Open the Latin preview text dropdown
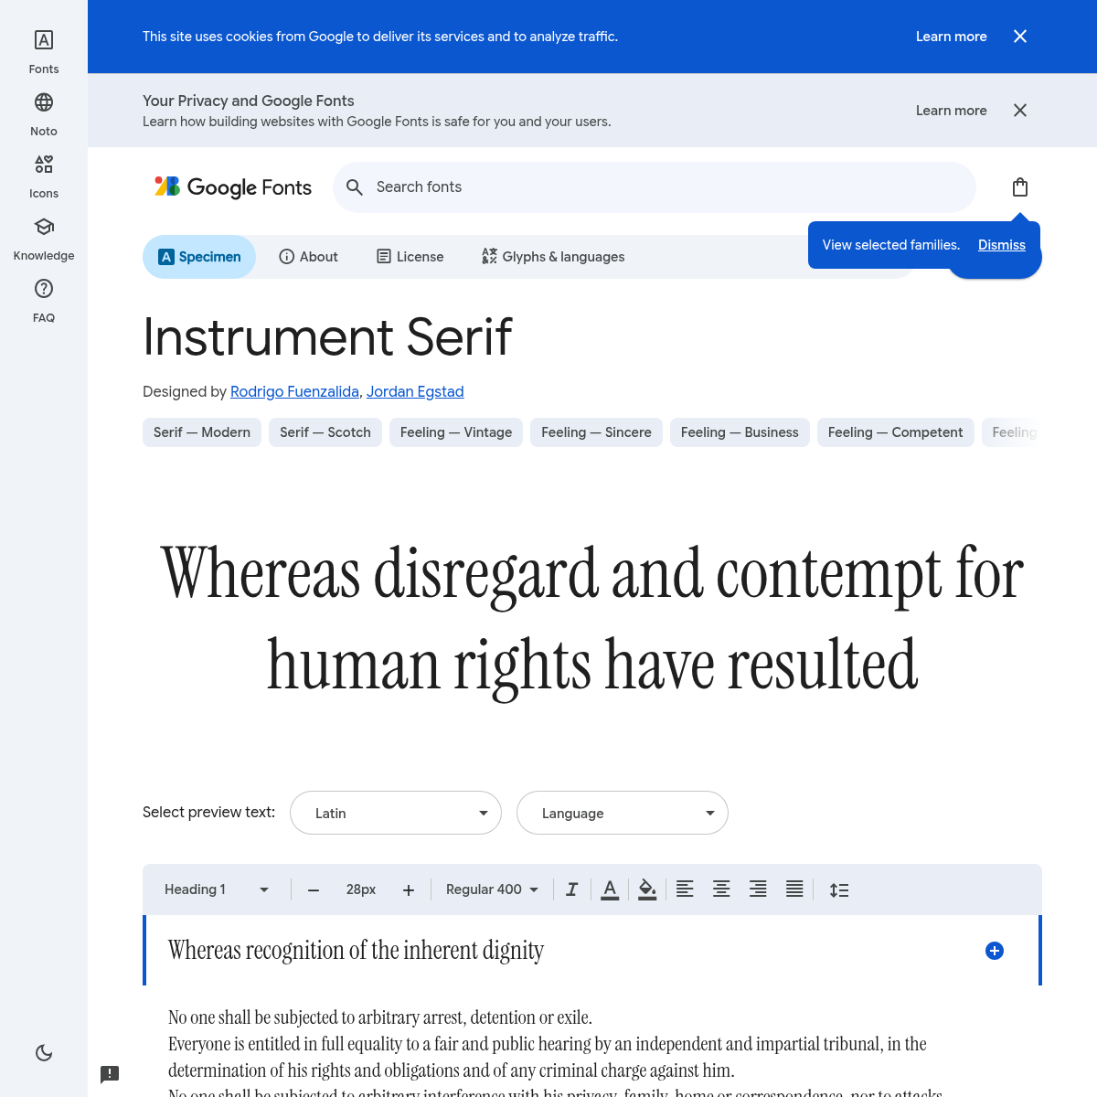Screen dimensions: 1097x1097 point(396,813)
